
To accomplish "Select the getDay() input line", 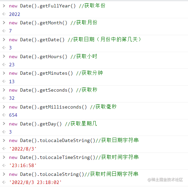I will point(53,124).
